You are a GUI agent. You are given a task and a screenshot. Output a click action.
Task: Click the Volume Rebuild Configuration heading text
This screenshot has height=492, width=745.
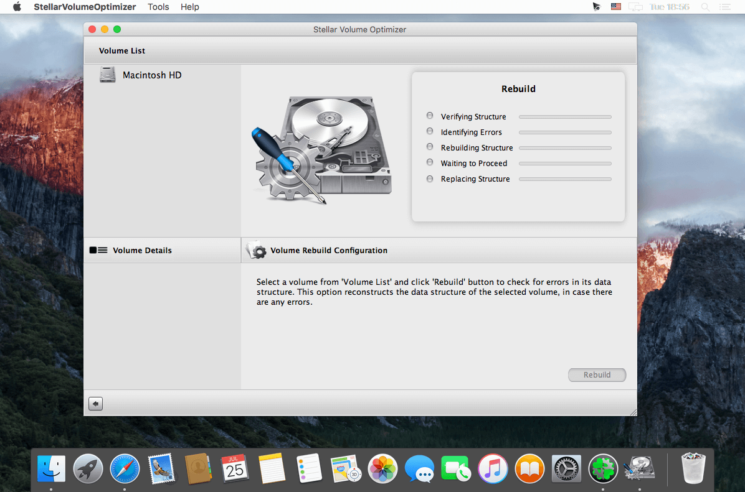[x=329, y=250]
